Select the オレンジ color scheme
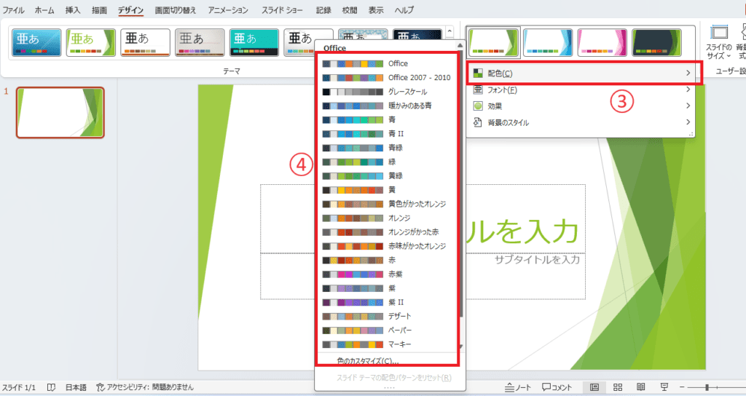This screenshot has width=746, height=396. 388,218
